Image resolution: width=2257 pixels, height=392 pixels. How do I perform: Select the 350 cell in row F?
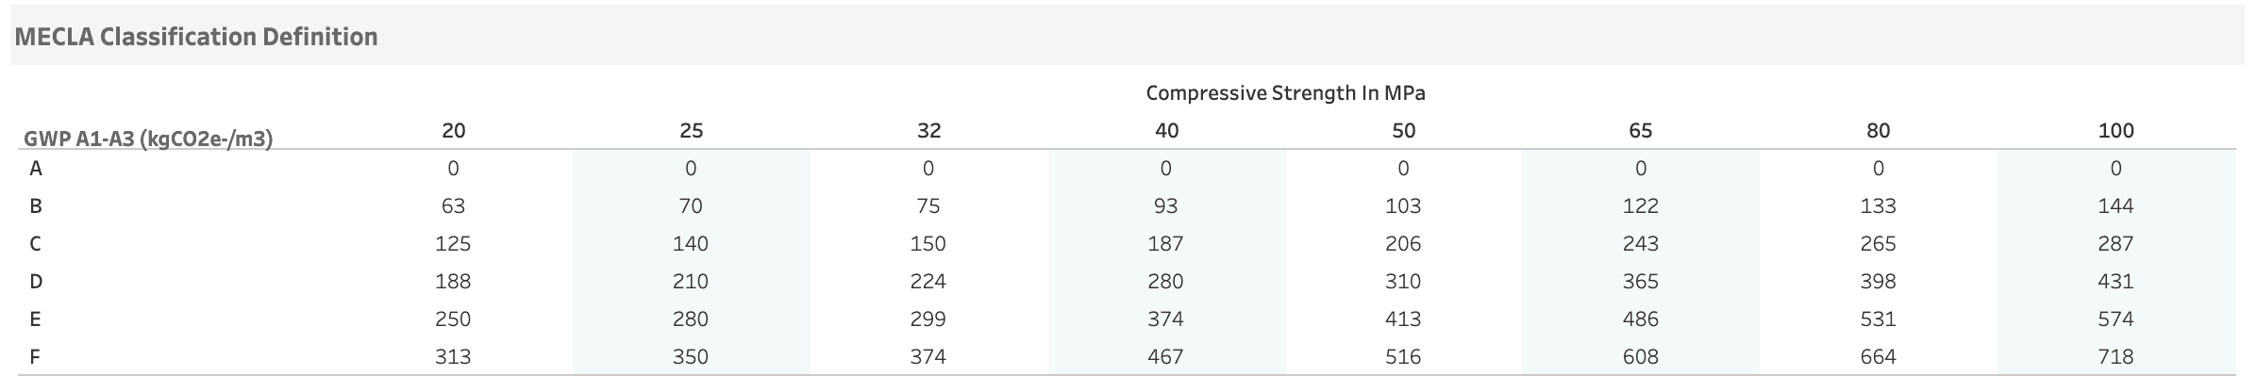click(692, 357)
